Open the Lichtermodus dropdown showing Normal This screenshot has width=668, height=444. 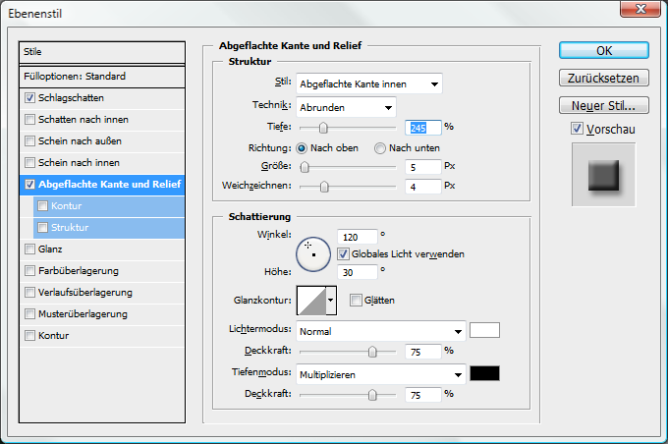coord(381,331)
